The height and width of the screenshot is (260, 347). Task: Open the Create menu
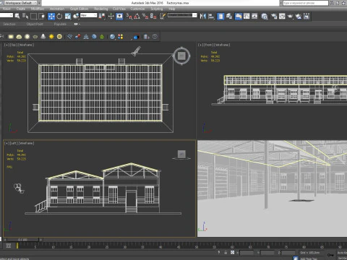coord(21,9)
